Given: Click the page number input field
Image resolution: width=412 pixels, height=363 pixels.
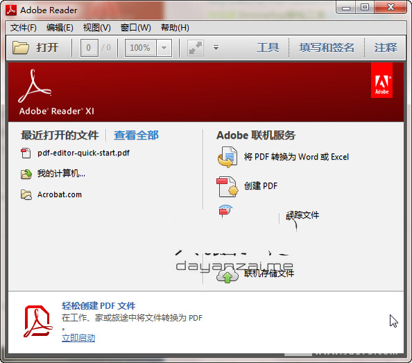Looking at the screenshot, I should 89,48.
